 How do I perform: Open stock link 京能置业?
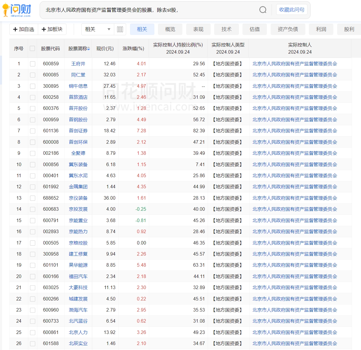coord(78,220)
